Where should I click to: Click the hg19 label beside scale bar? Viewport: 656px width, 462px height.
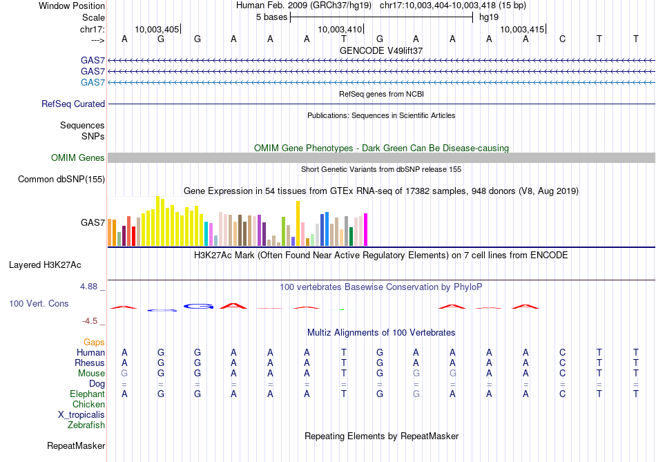pos(489,17)
